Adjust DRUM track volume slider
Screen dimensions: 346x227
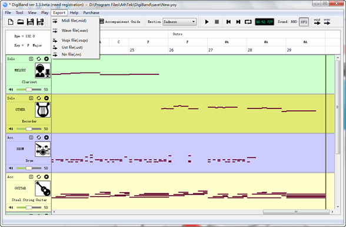tap(29, 168)
